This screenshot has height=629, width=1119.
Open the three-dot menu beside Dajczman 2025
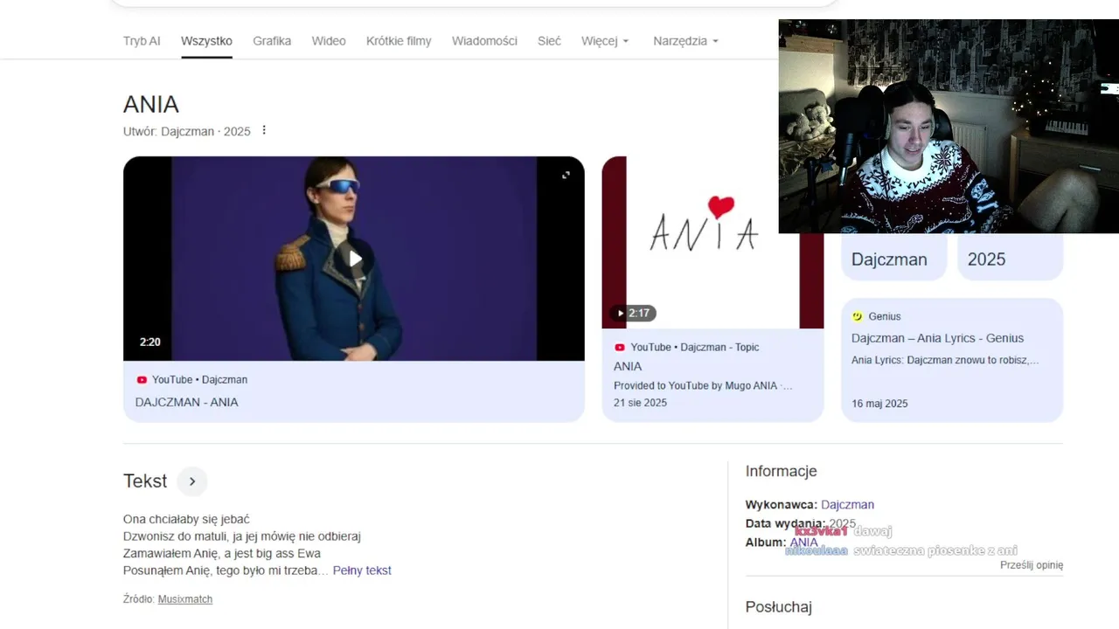264,130
